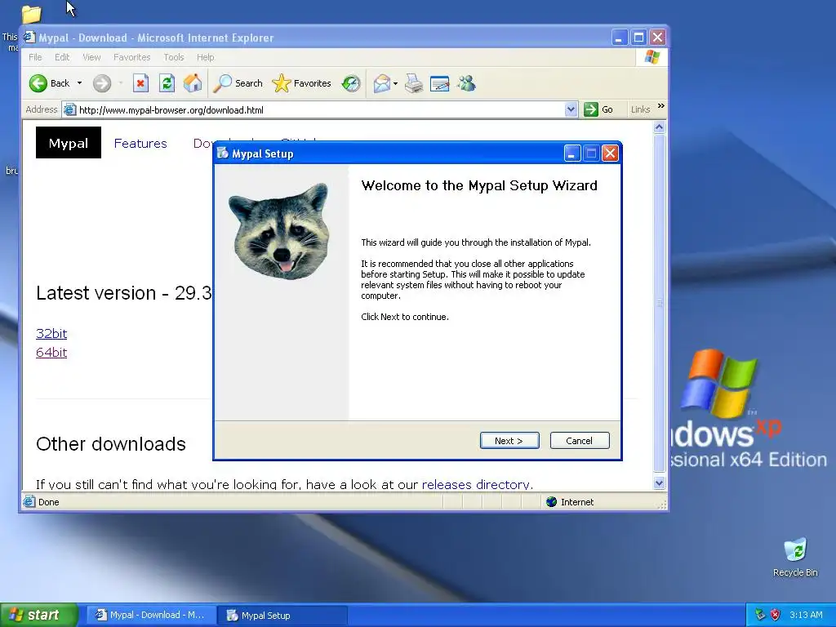
Task: Click the Mail envelope icon
Action: point(382,83)
